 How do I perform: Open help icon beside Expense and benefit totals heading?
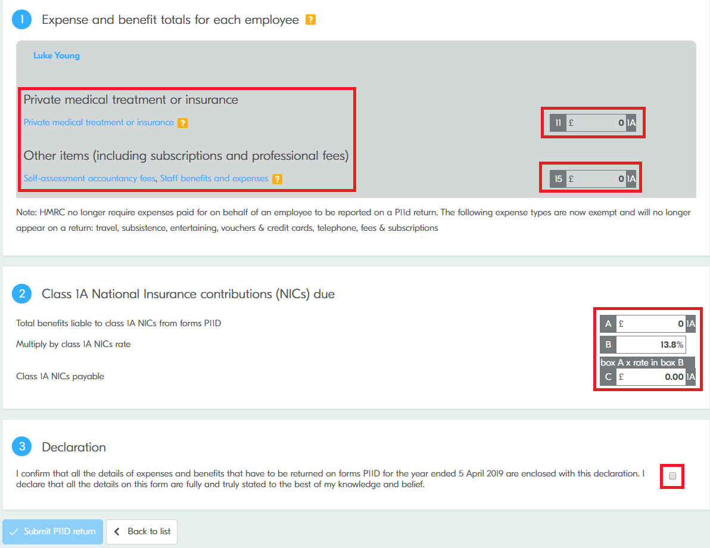311,20
